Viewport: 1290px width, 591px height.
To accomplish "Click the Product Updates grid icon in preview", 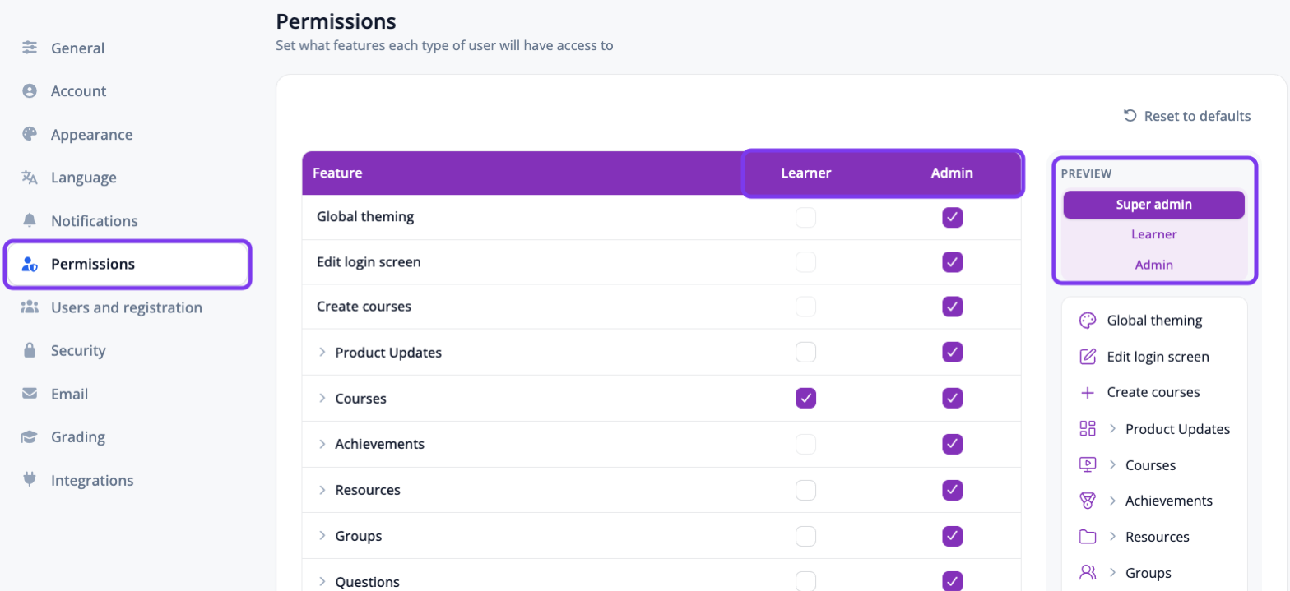I will [1088, 429].
